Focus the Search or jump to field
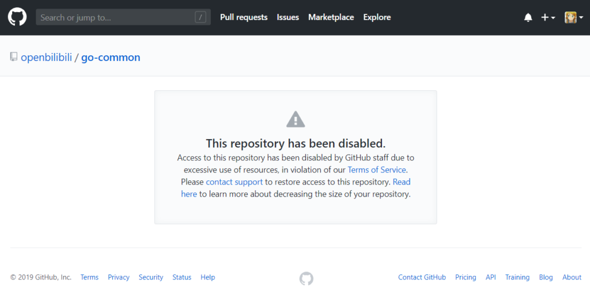The height and width of the screenshot is (295, 590). point(115,17)
